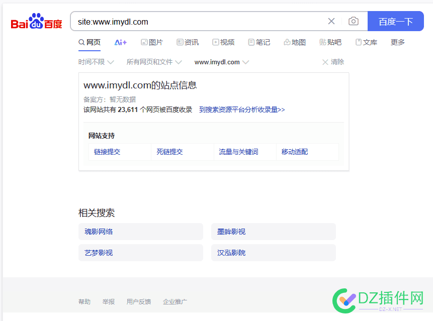Viewport: 433px width, 321px height.
Task: Select related search 魂影网络
Action: click(141, 232)
